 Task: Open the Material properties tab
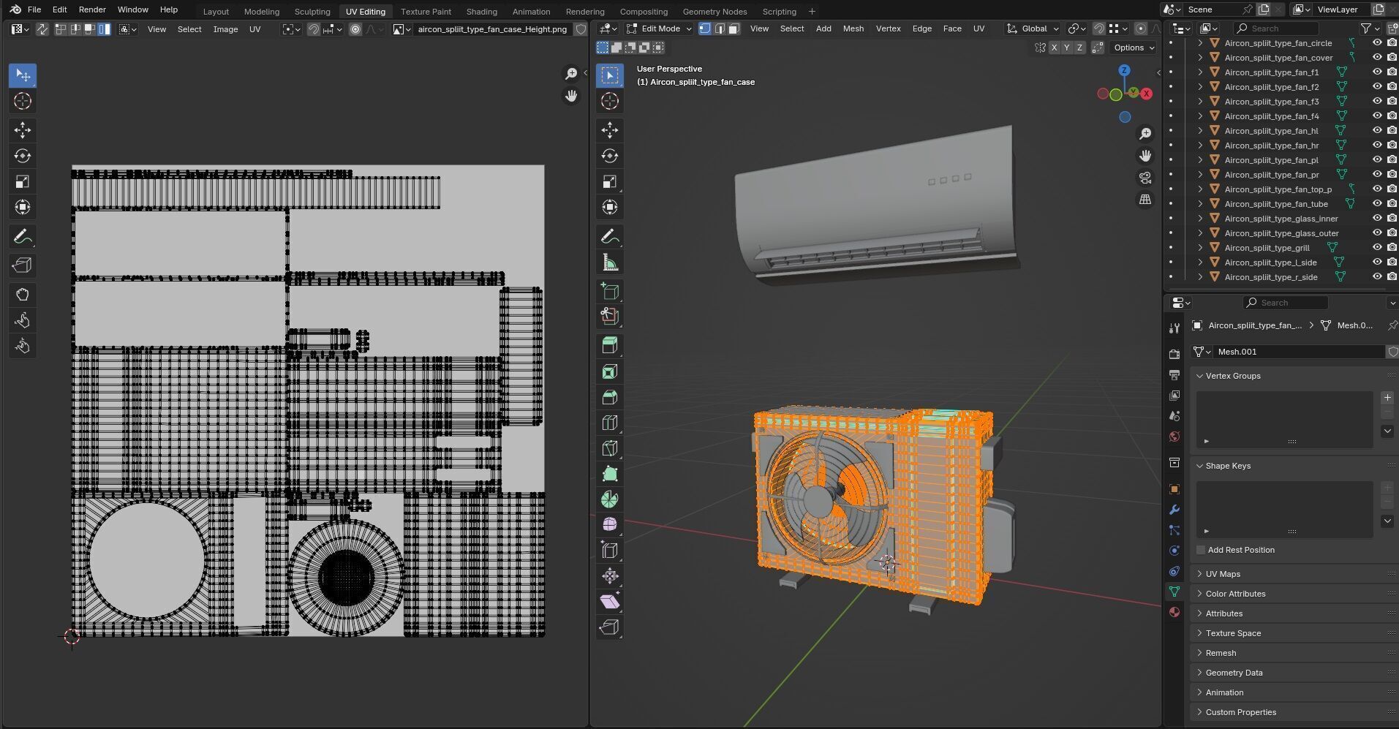[1174, 612]
